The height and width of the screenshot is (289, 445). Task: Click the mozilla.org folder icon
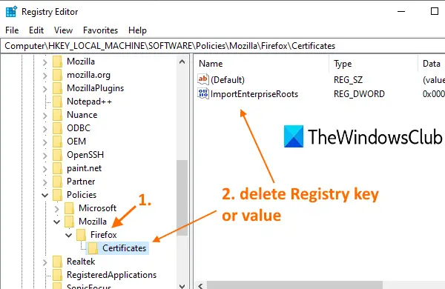tap(57, 75)
